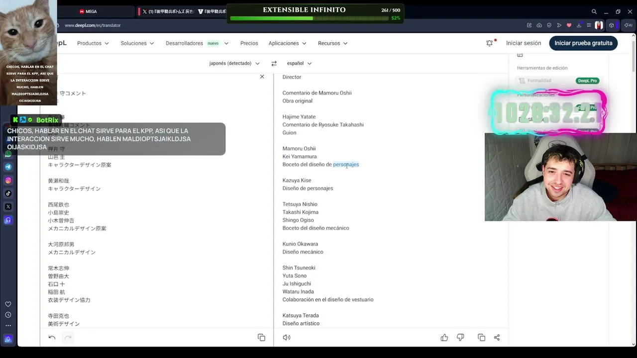Open TikTok in the browser sidebar
637x358 pixels.
click(8, 193)
